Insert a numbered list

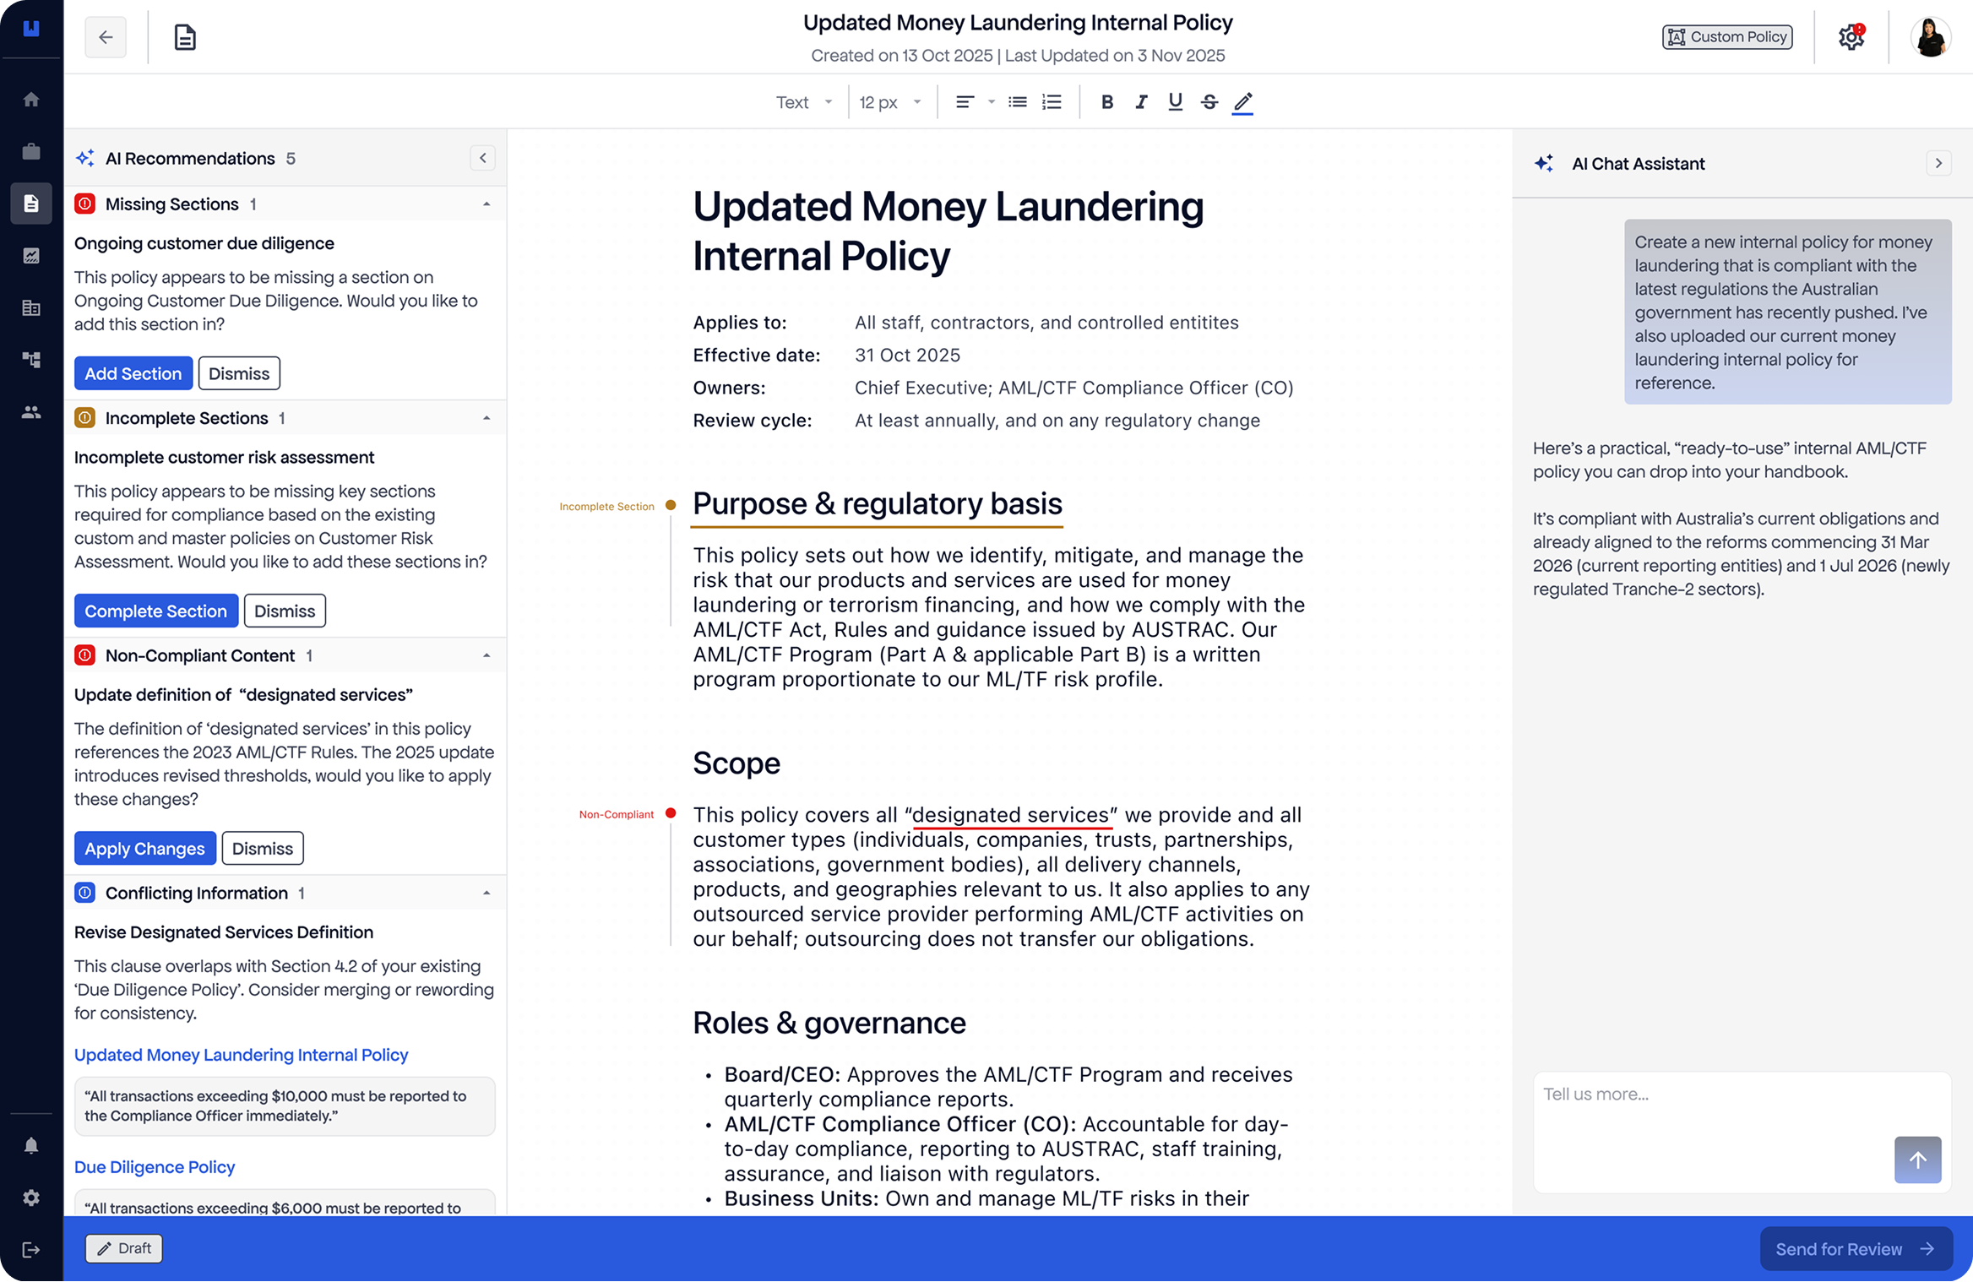pyautogui.click(x=1052, y=102)
